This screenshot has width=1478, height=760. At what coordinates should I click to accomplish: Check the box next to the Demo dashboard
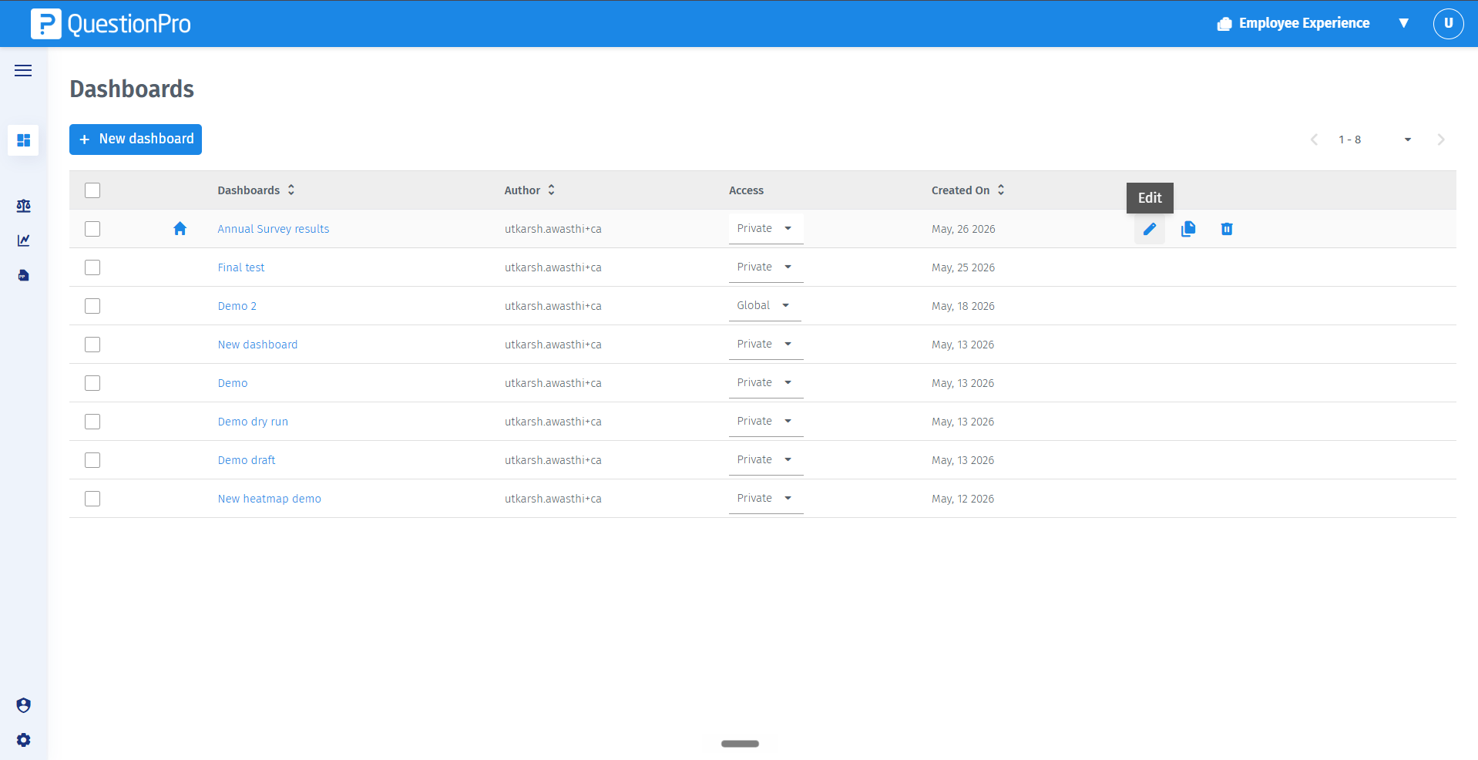coord(92,383)
